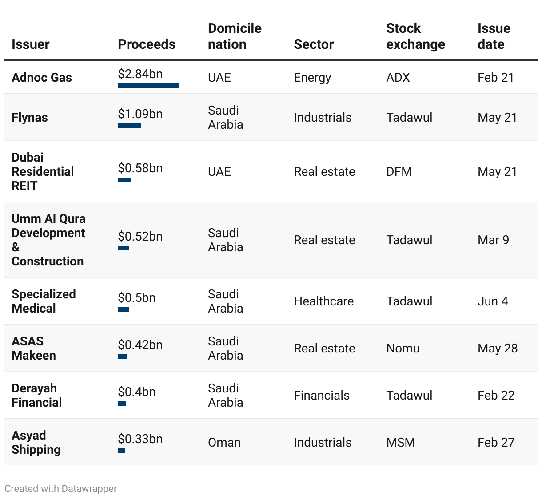Click the ASAS Makeen issuer cell
Viewport: 542px width, 499px height.
[34, 349]
